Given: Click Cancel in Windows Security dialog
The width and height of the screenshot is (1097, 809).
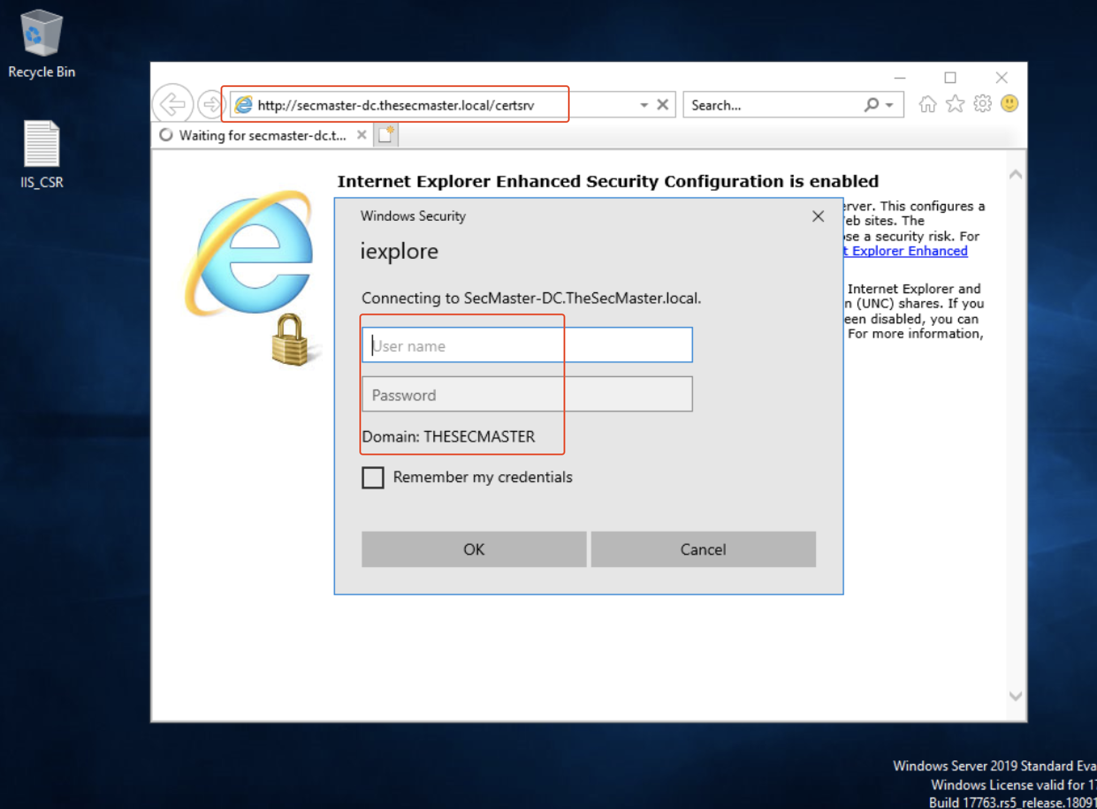Looking at the screenshot, I should click(703, 549).
